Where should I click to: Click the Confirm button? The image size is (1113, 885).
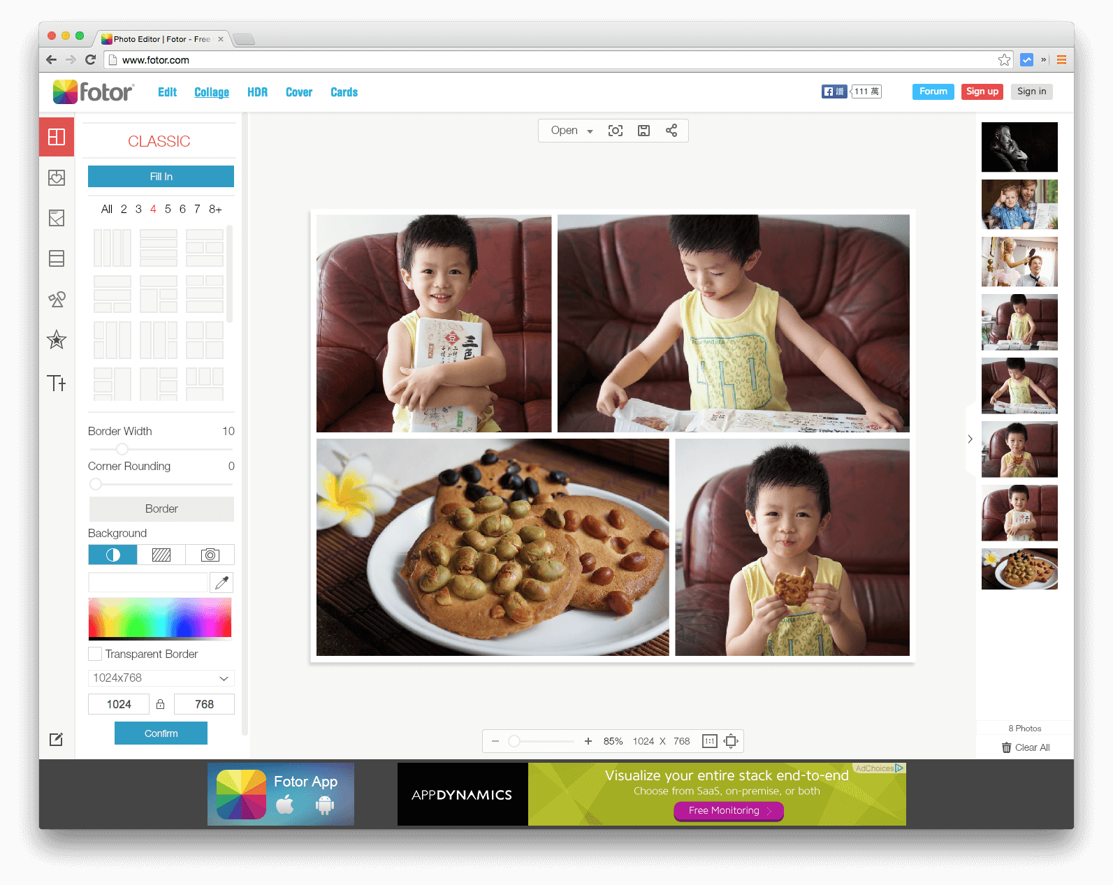161,733
